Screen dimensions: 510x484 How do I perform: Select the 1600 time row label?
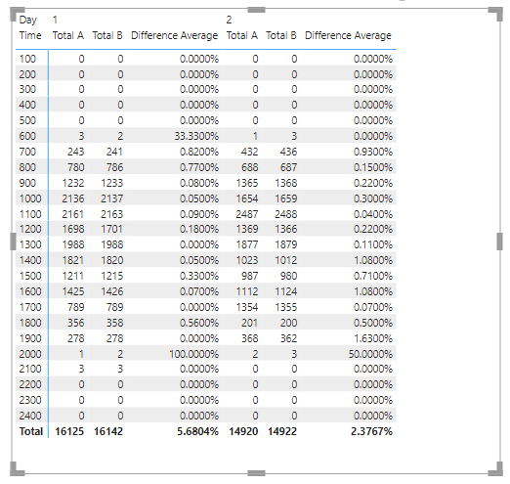coord(30,291)
